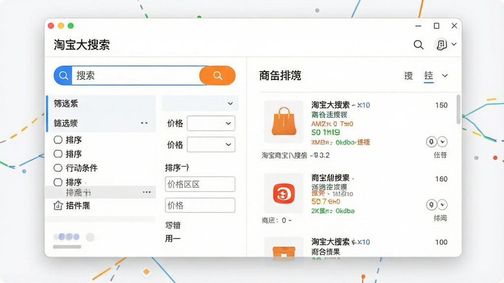Expand the round chevron on first product
Viewport: 504px width, 283px height.
point(442,141)
